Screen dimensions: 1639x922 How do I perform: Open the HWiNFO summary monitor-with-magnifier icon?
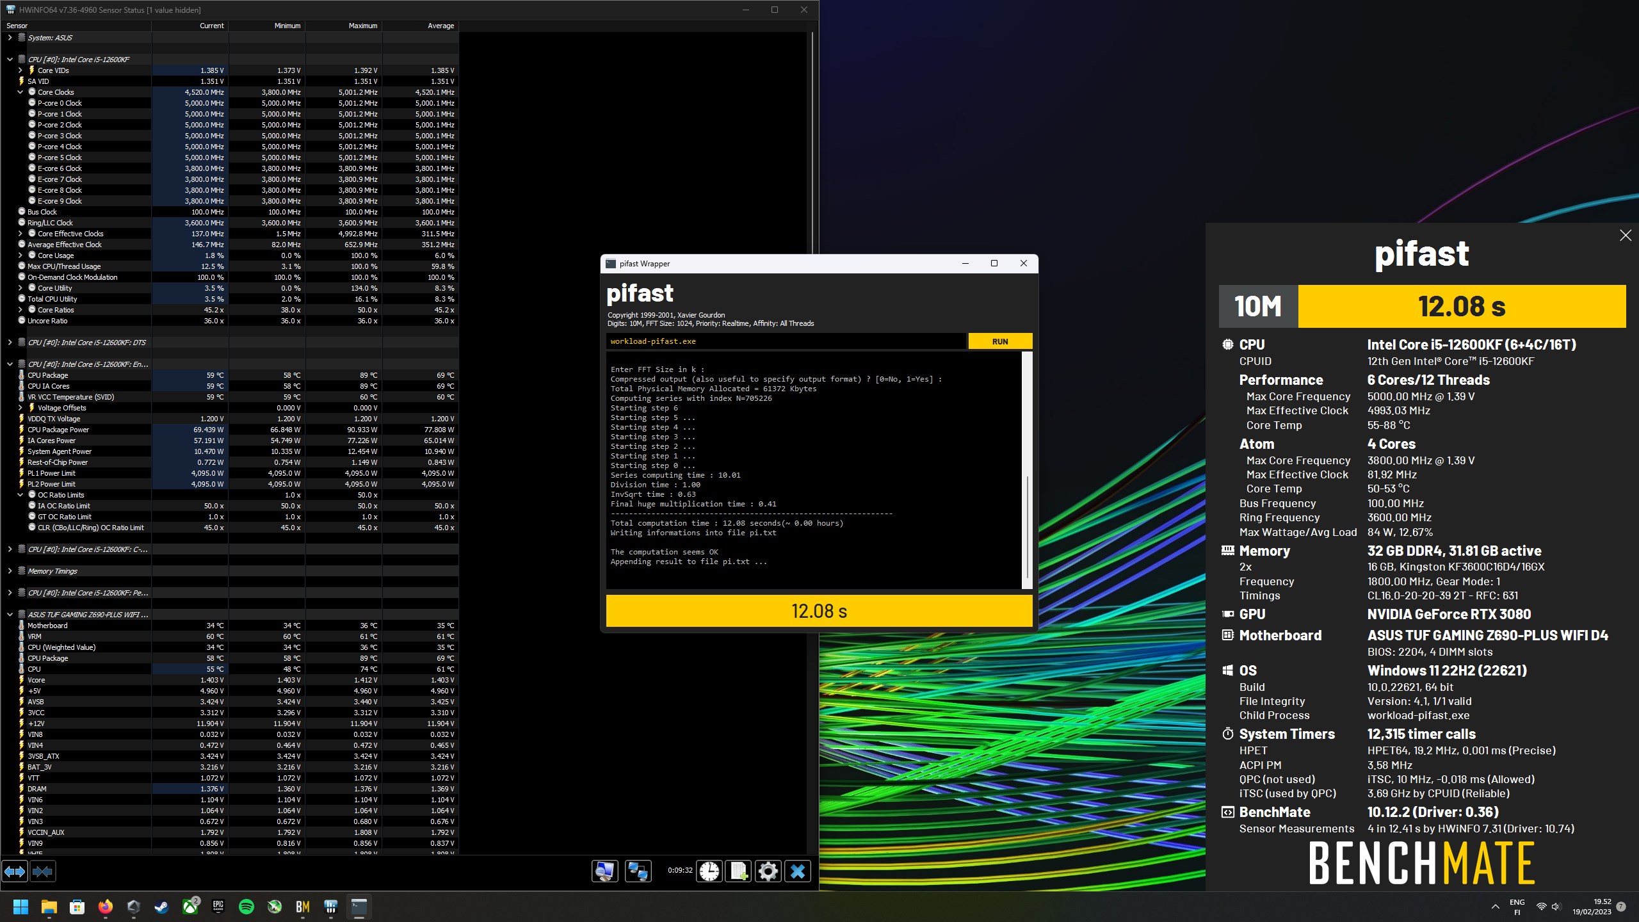605,871
